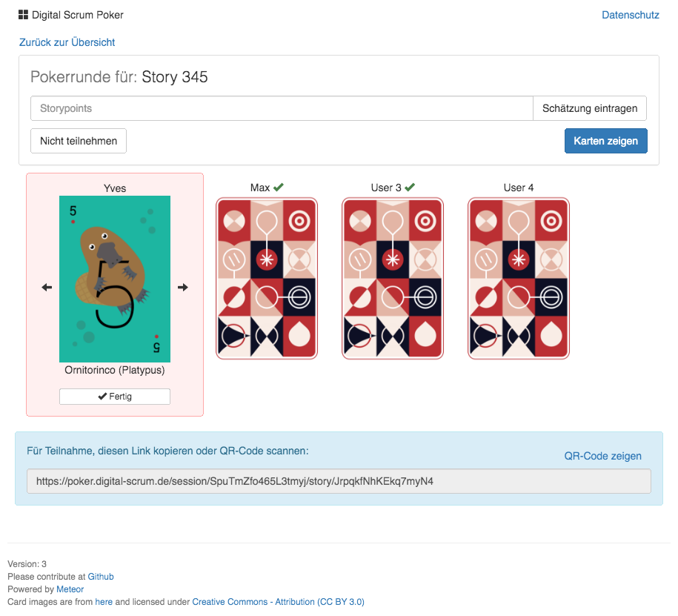The image size is (678, 616).
Task: Click the right arrow beside Yves's card
Action: (183, 288)
